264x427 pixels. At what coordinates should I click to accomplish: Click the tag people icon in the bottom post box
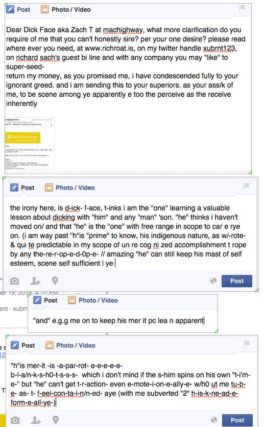pyautogui.click(x=36, y=420)
